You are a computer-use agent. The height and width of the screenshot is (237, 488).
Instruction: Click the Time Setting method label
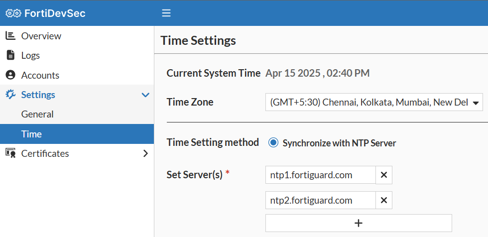(213, 142)
